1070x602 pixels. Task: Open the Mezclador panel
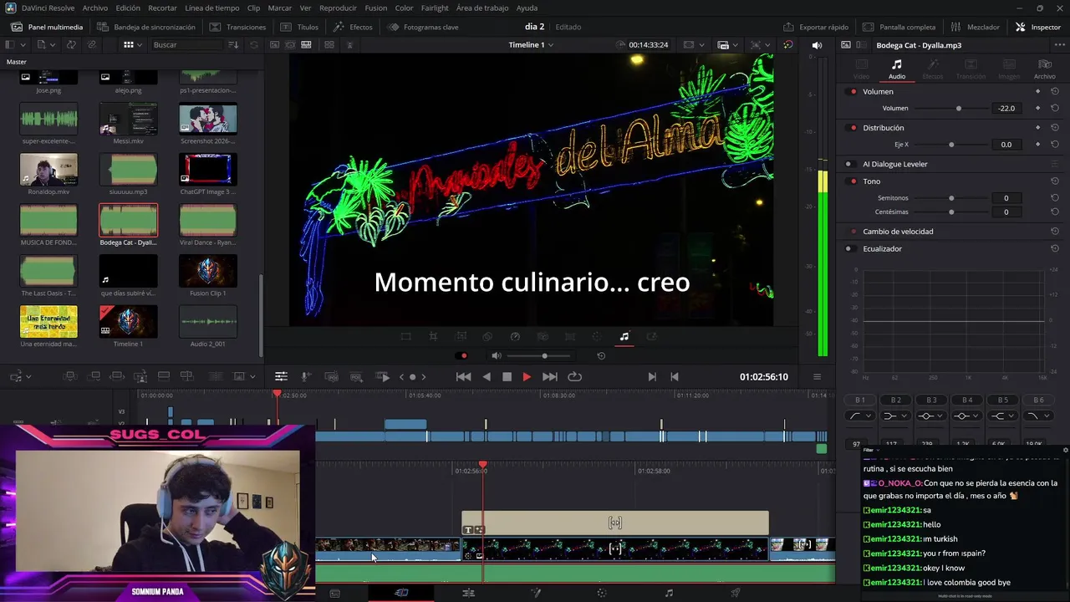[975, 27]
